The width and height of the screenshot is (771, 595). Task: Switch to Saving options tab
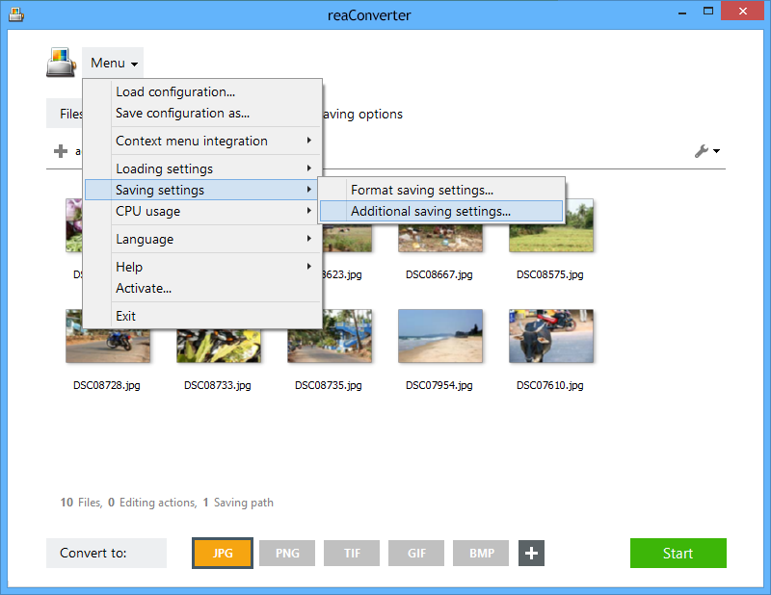coord(363,114)
